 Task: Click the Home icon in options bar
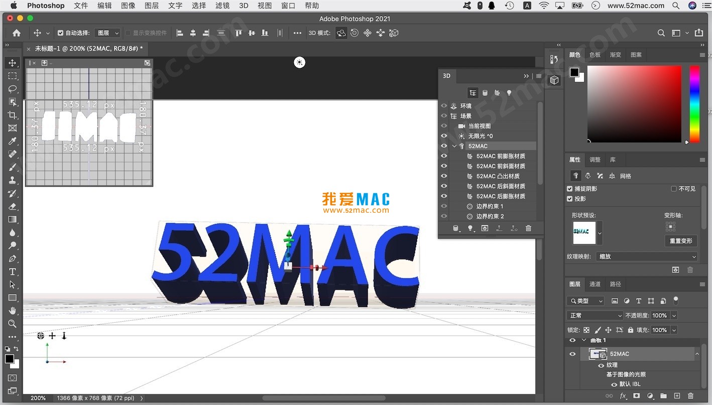pyautogui.click(x=17, y=33)
